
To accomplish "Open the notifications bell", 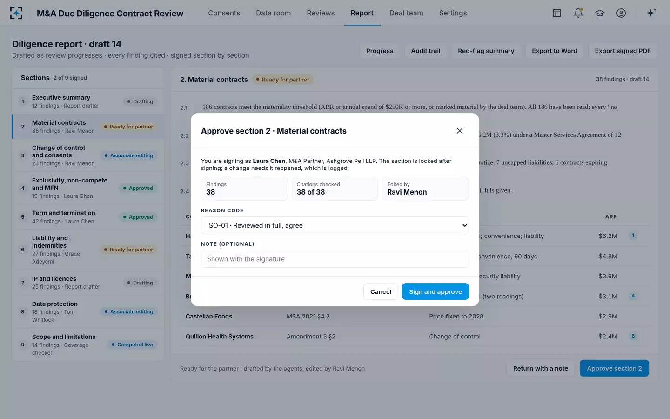I will point(578,13).
